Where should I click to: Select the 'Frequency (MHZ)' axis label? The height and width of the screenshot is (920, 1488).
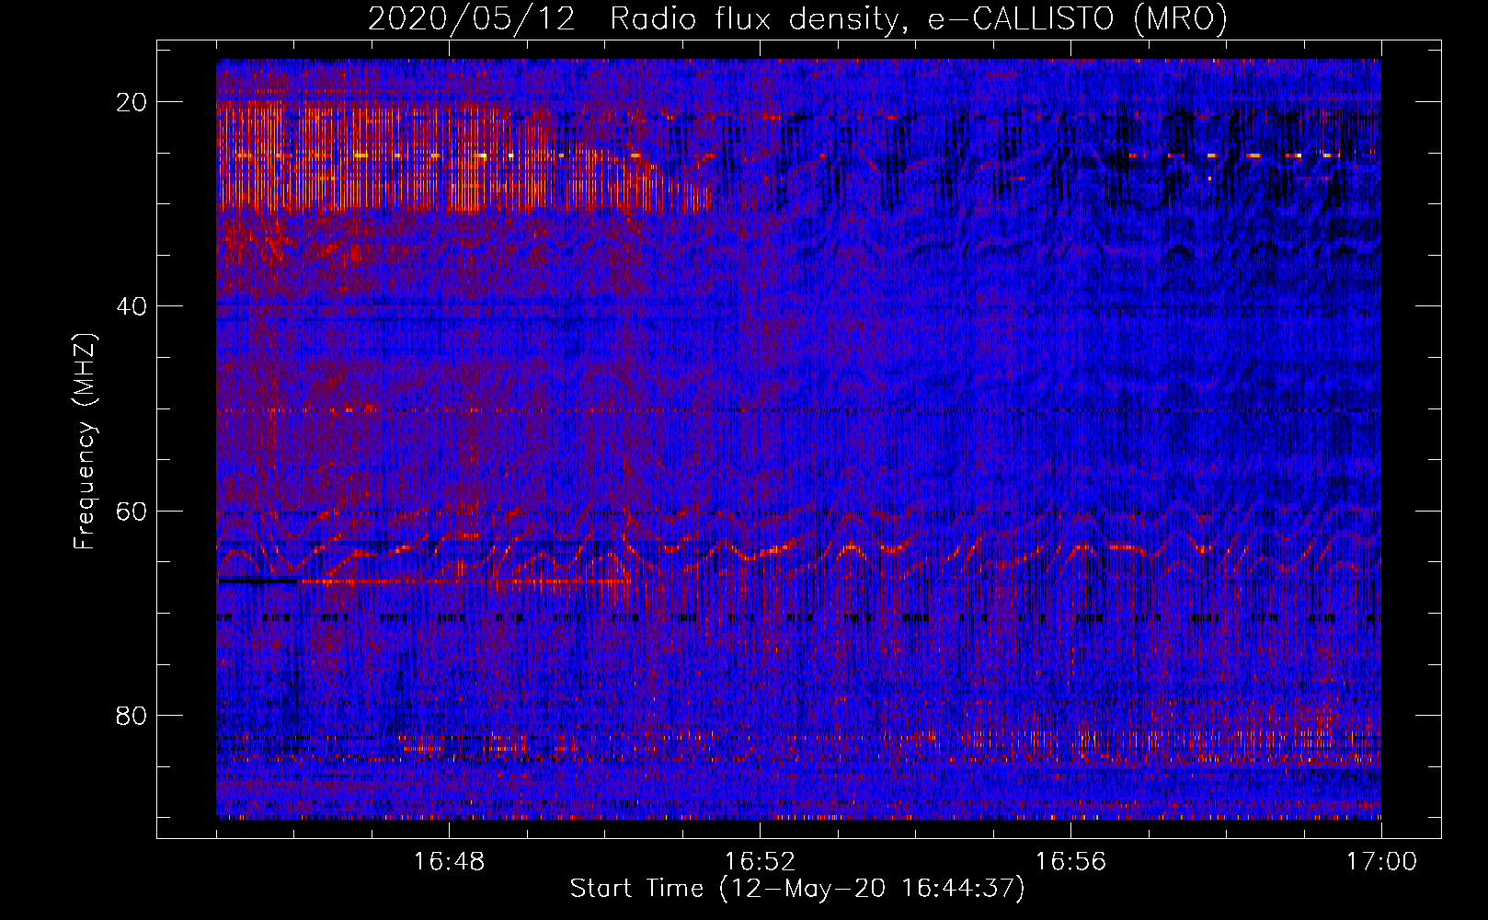(x=84, y=442)
